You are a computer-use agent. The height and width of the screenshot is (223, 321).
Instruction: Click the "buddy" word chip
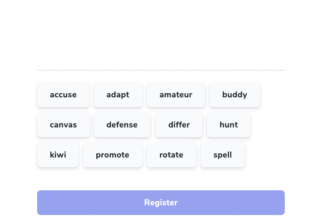pos(235,95)
